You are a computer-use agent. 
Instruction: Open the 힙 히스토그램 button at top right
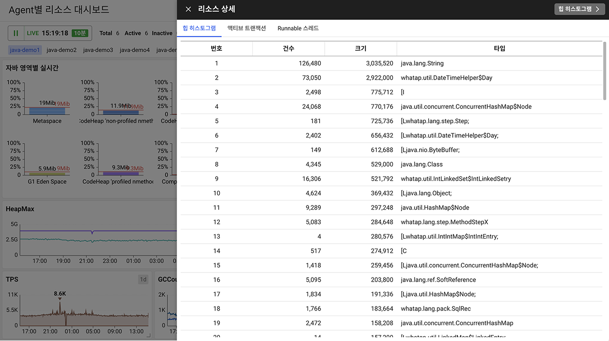pos(580,9)
